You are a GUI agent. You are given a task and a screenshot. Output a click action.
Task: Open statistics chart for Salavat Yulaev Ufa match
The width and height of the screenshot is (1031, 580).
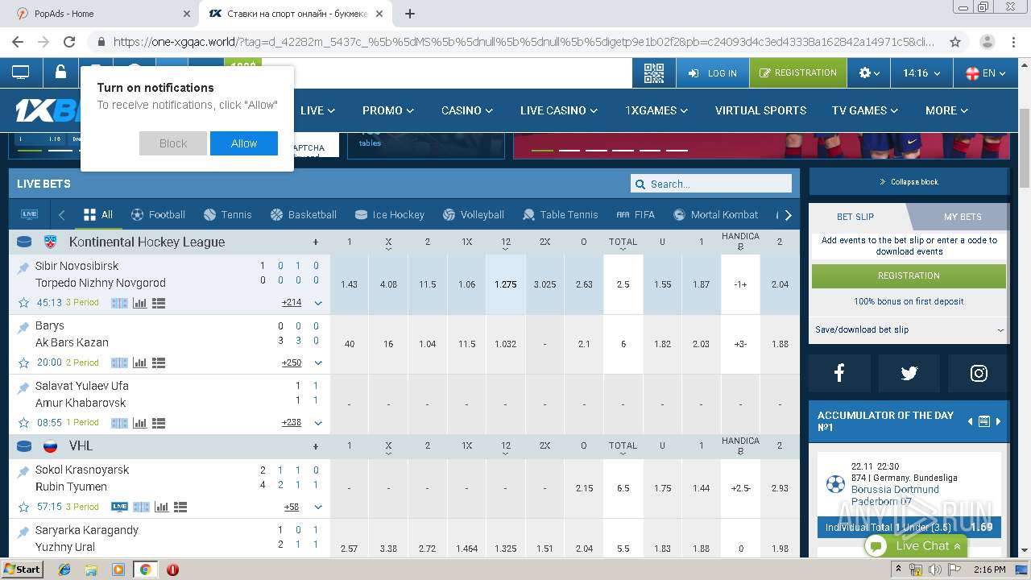140,423
